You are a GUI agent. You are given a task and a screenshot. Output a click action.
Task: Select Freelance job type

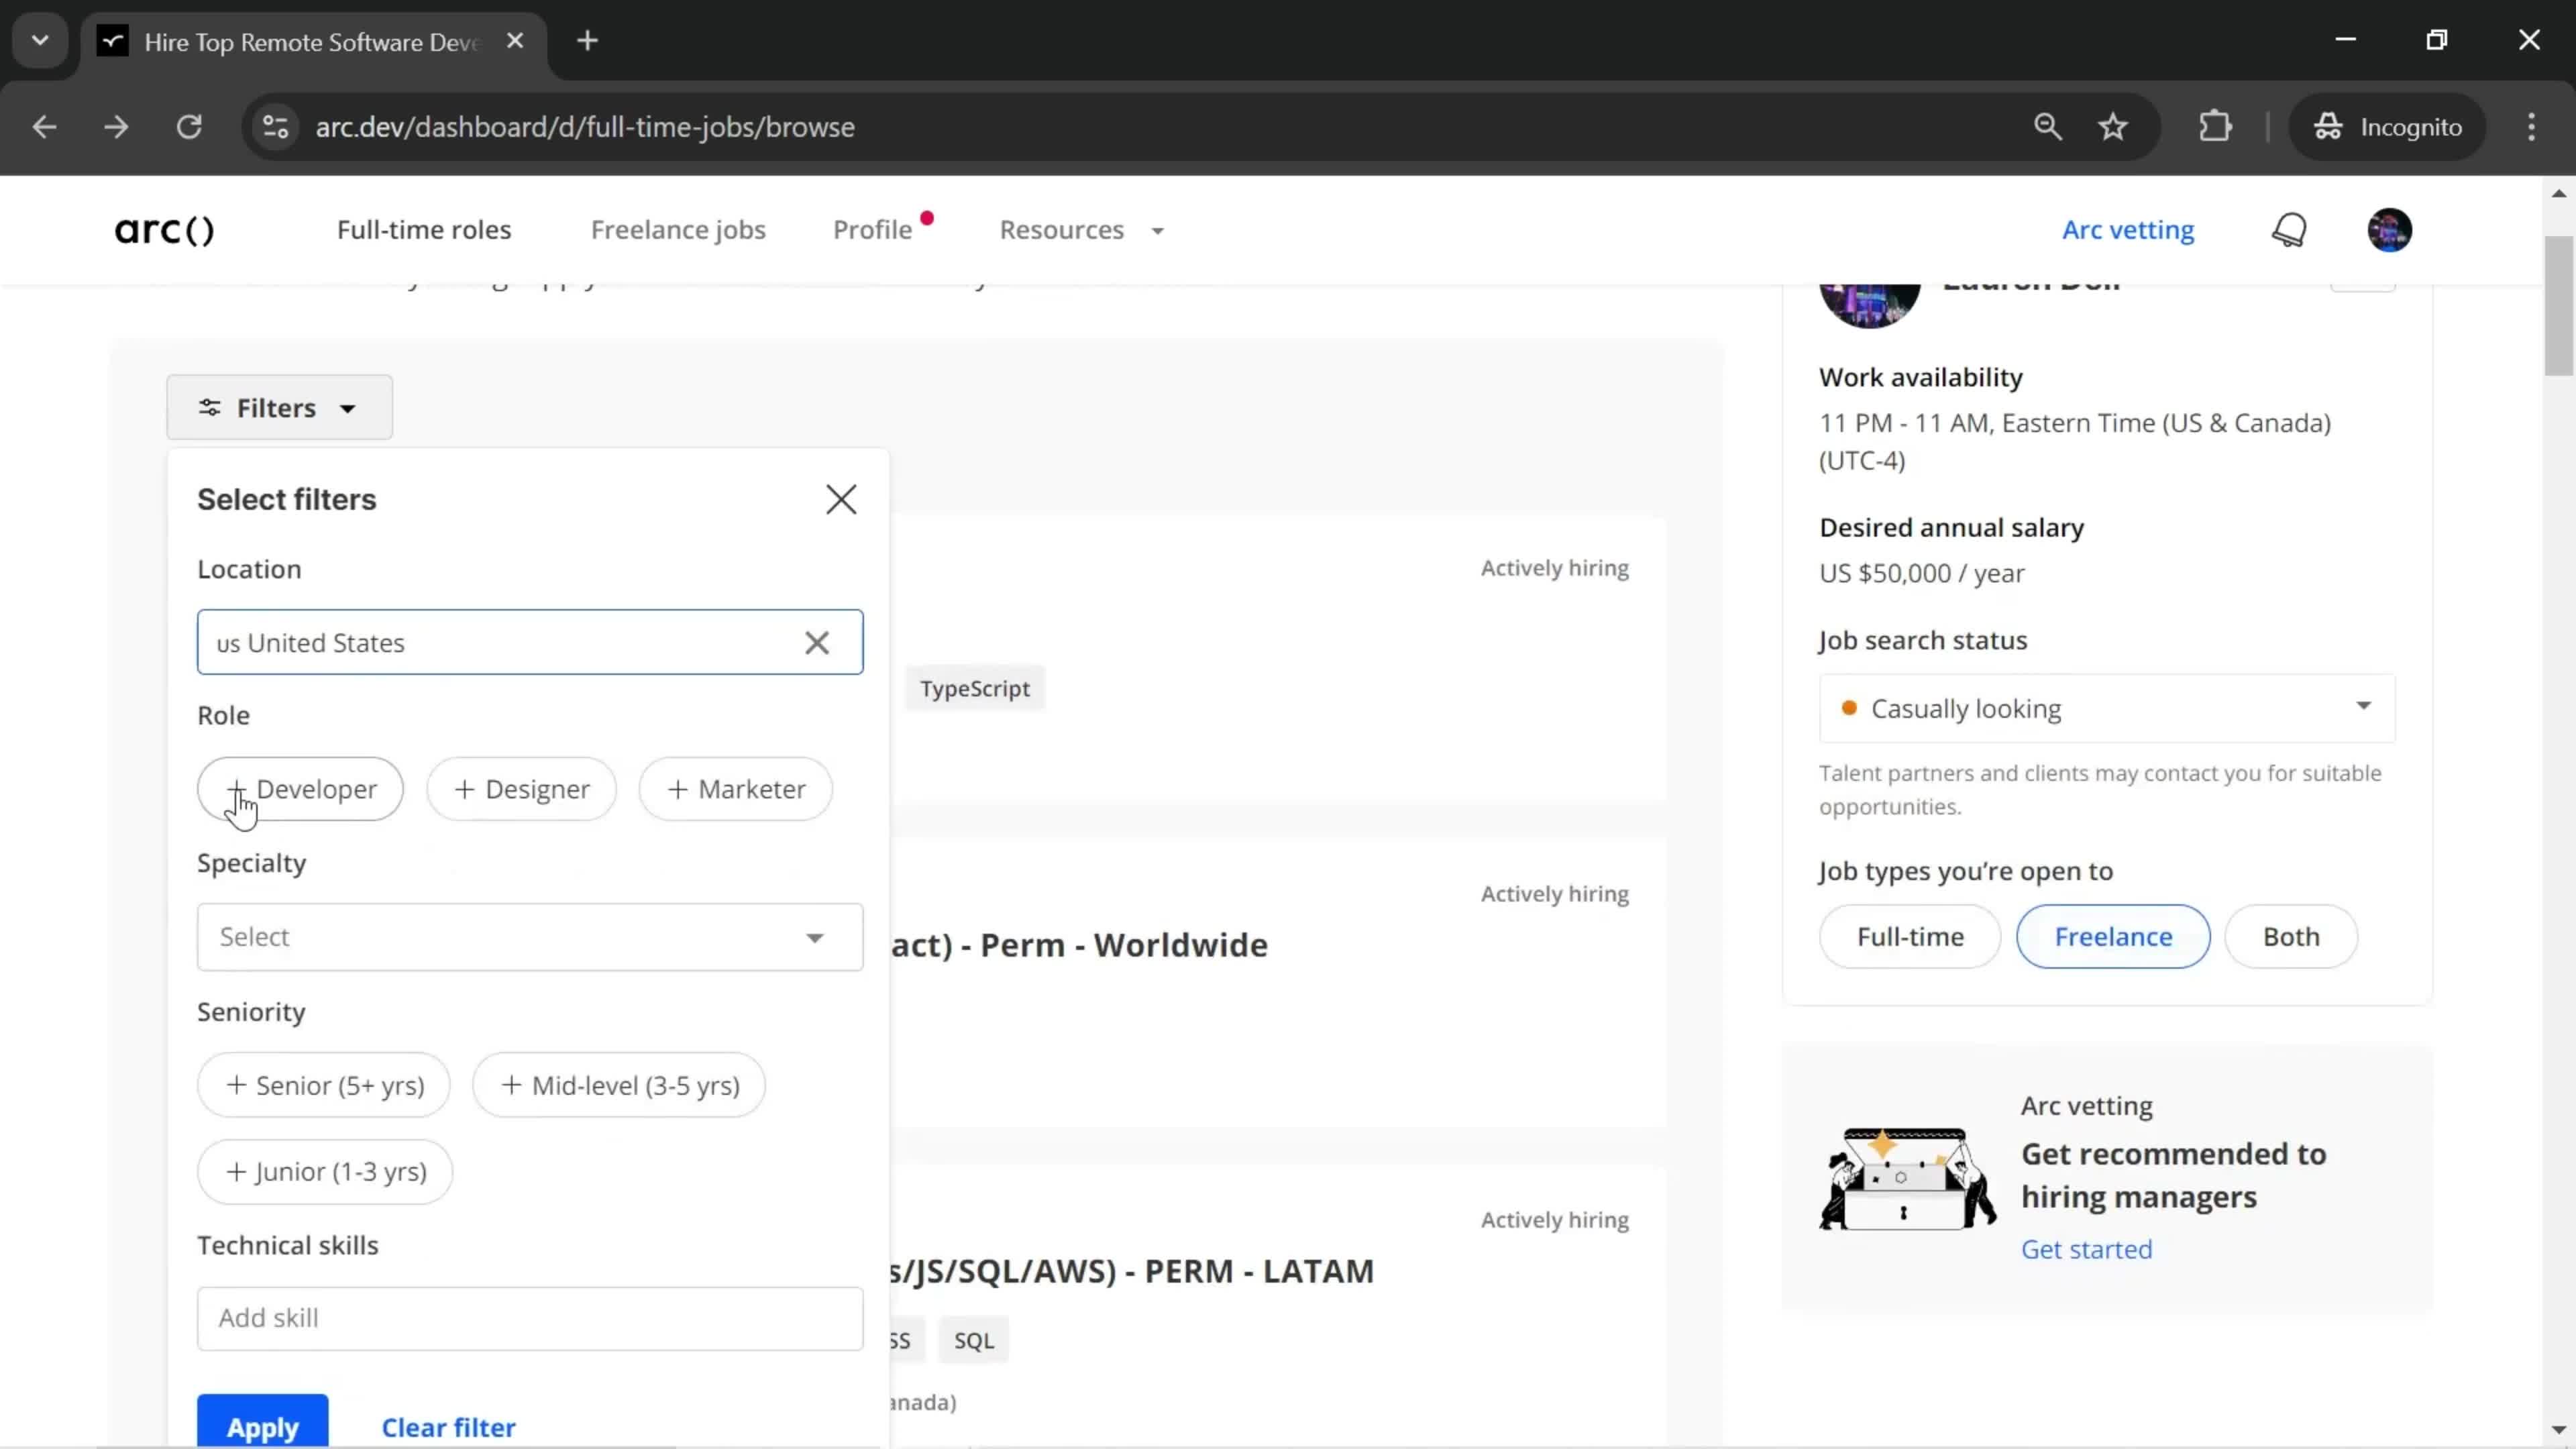pyautogui.click(x=2113, y=937)
